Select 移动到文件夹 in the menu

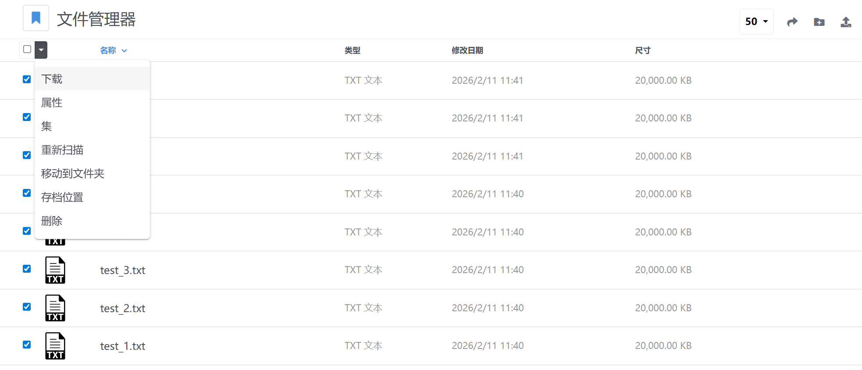(x=73, y=174)
